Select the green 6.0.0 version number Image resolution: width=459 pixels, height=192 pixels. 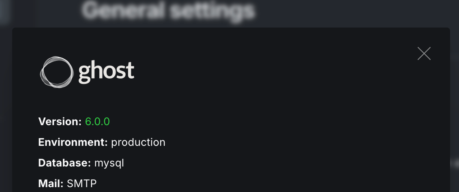[97, 122]
